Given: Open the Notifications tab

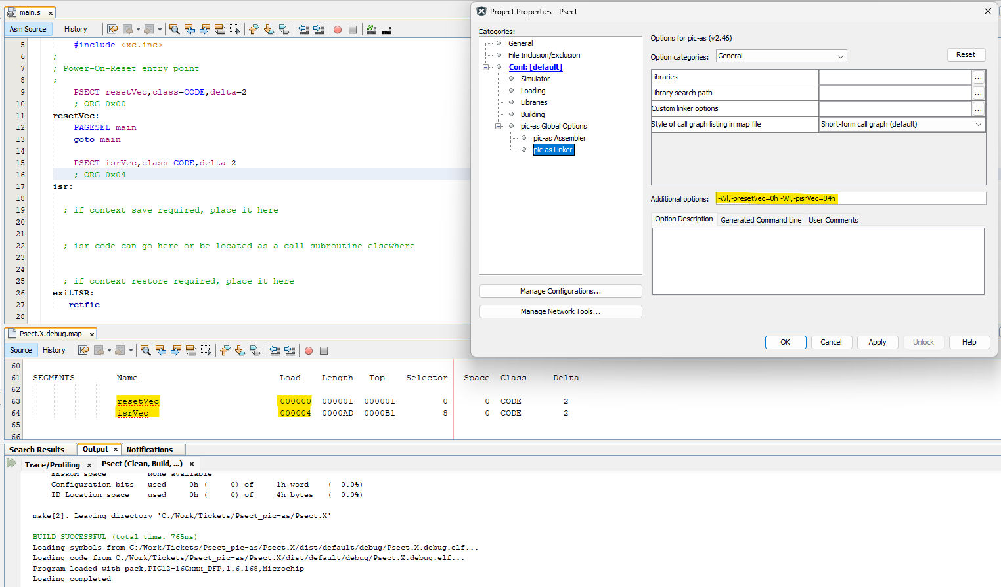Looking at the screenshot, I should coord(149,450).
